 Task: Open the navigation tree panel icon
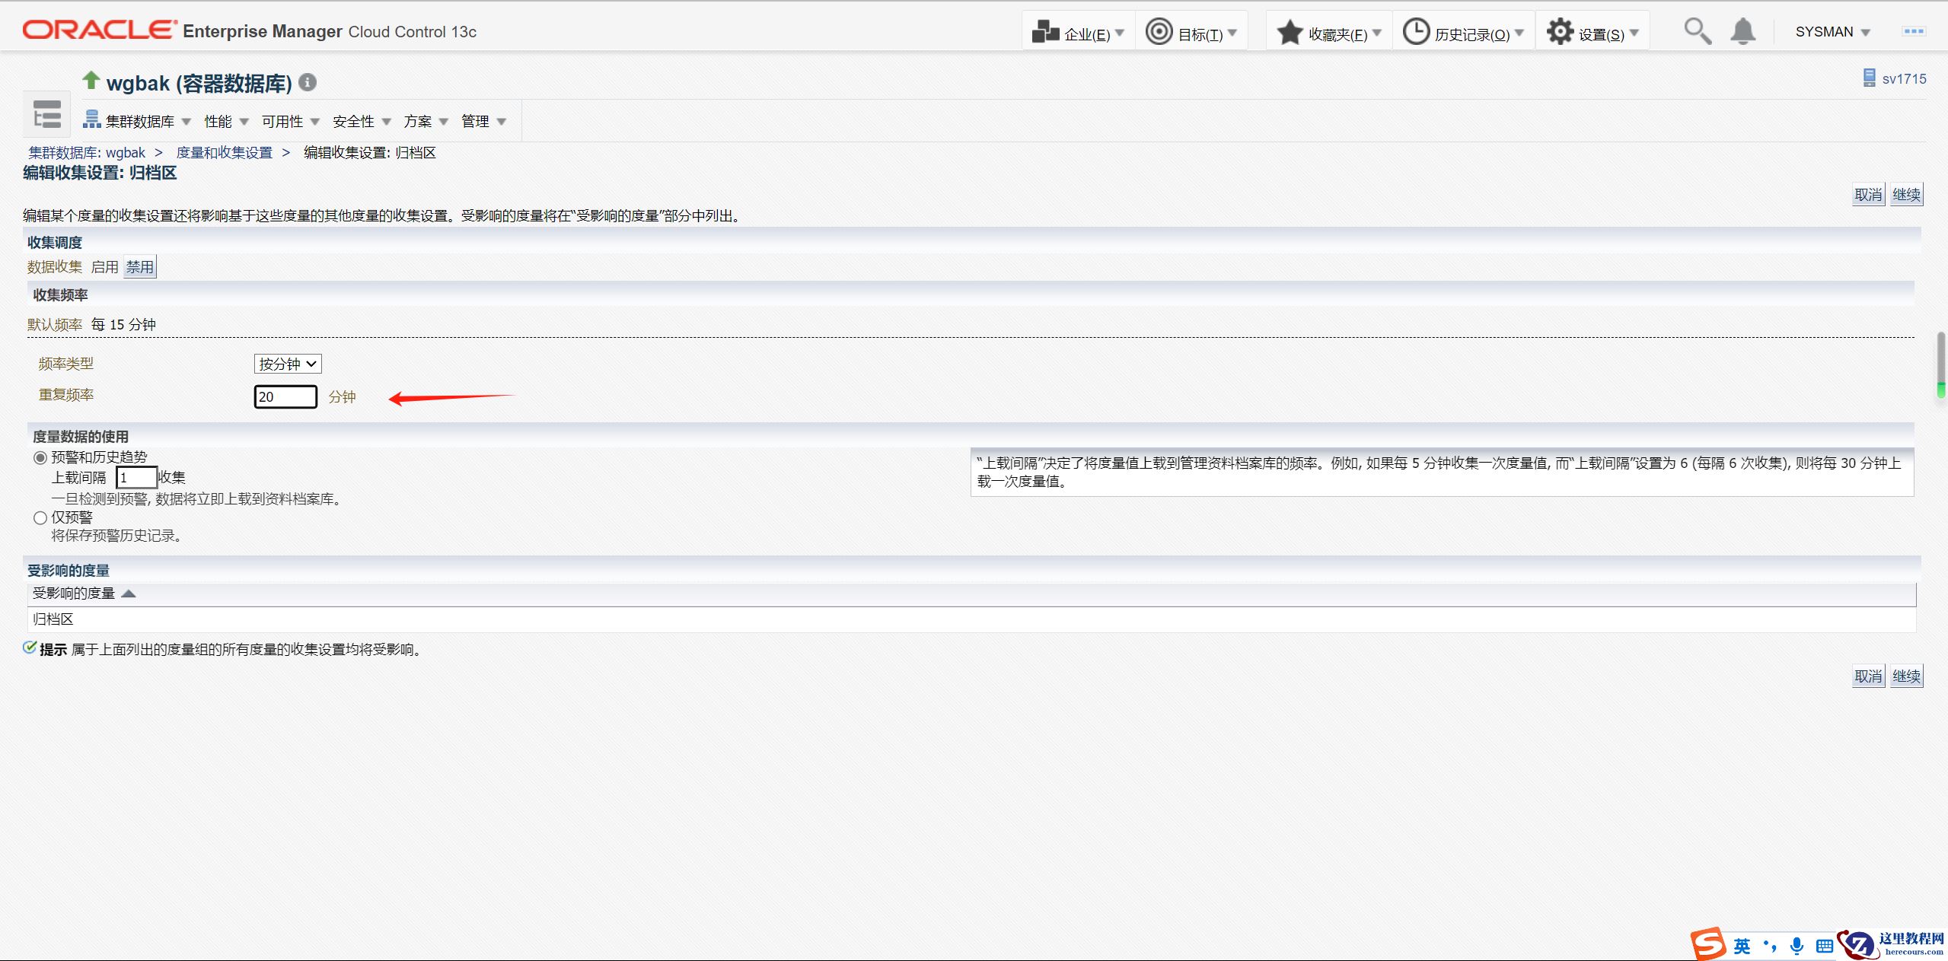click(x=47, y=115)
